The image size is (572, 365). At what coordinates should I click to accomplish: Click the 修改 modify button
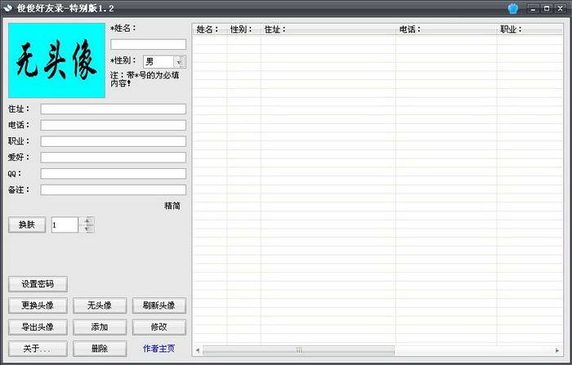point(159,327)
